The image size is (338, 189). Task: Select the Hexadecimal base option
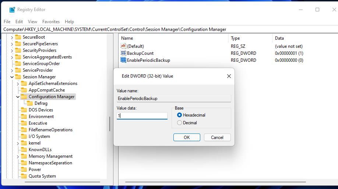point(179,115)
